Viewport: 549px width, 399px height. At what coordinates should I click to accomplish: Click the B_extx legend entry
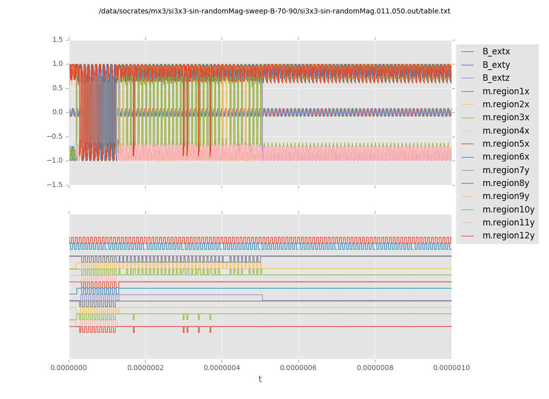point(496,51)
